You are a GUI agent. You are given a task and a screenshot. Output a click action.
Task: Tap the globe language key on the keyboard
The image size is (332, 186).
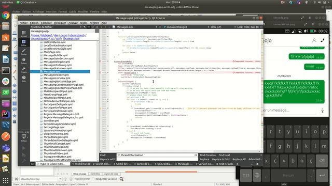257,175
